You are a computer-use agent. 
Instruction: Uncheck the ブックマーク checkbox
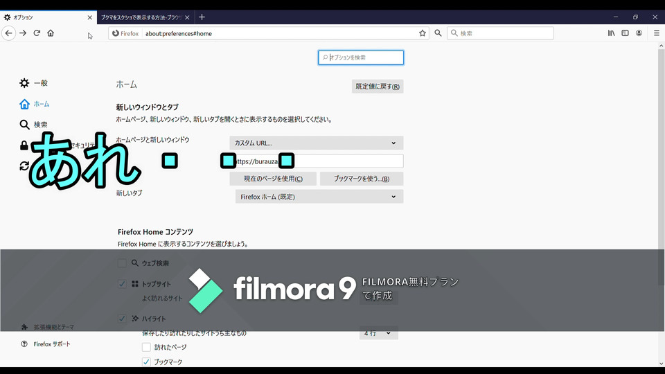pyautogui.click(x=146, y=362)
